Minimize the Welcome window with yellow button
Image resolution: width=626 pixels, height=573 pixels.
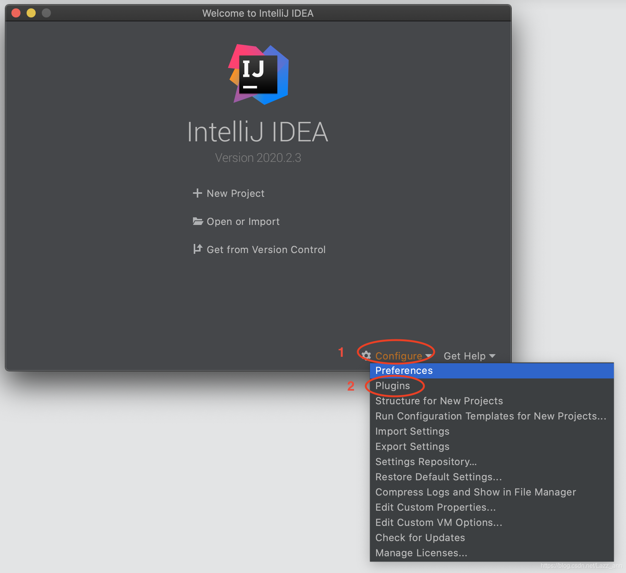tap(31, 13)
